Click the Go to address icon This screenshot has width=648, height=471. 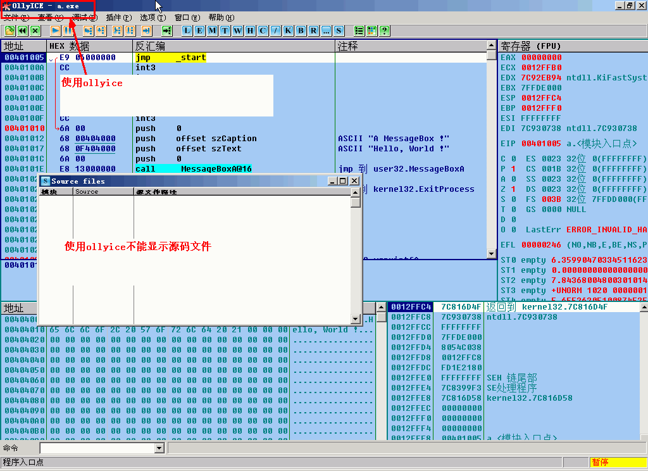[x=166, y=30]
